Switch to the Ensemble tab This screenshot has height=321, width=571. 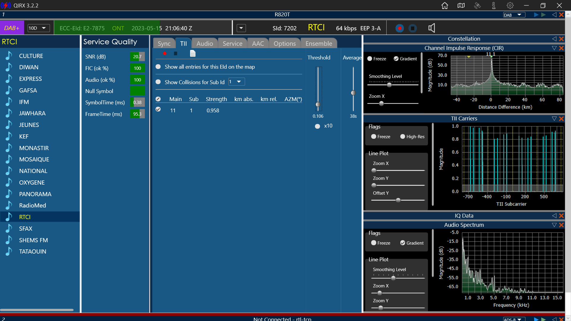tap(319, 43)
